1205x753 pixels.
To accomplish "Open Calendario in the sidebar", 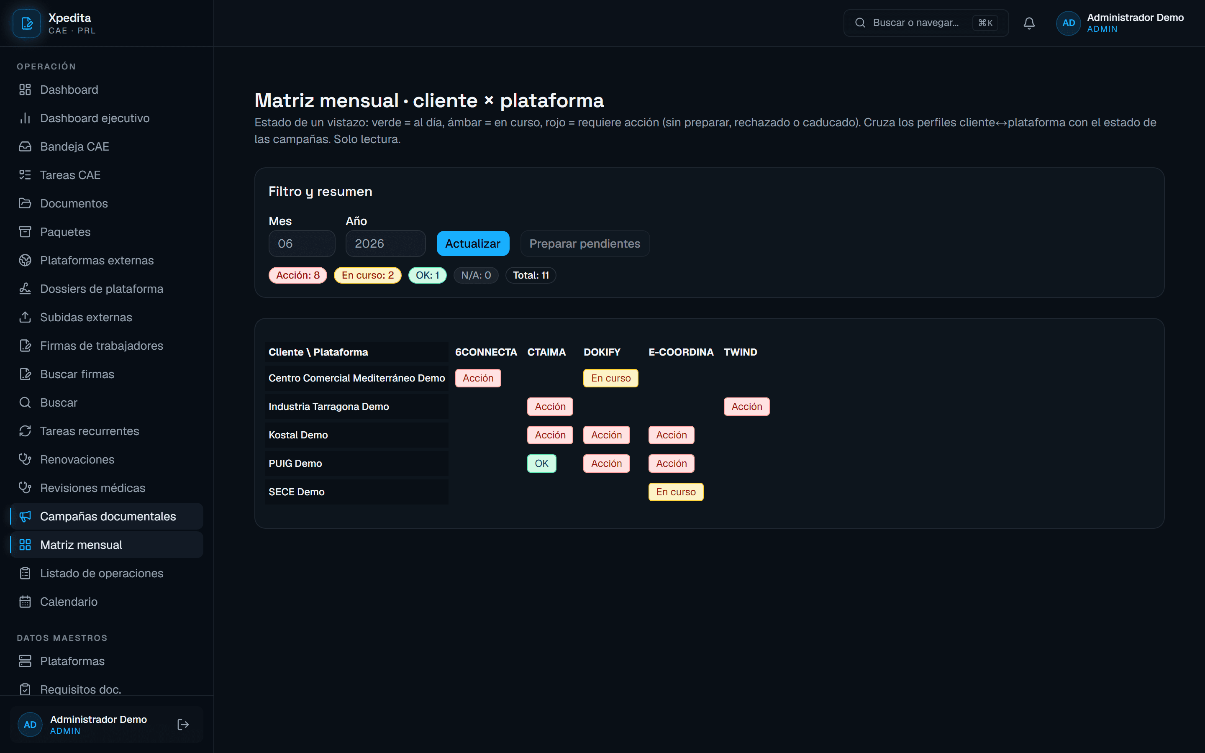I will tap(107, 602).
